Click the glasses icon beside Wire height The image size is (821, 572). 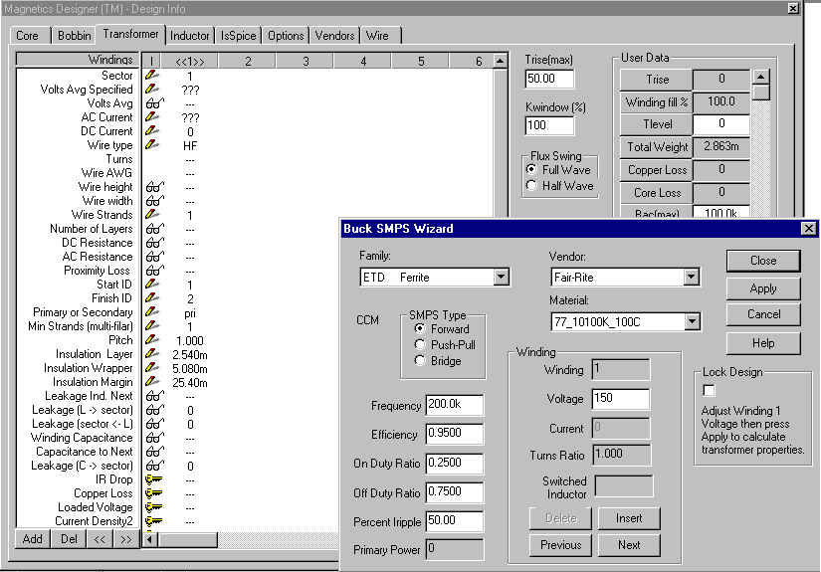(x=153, y=187)
